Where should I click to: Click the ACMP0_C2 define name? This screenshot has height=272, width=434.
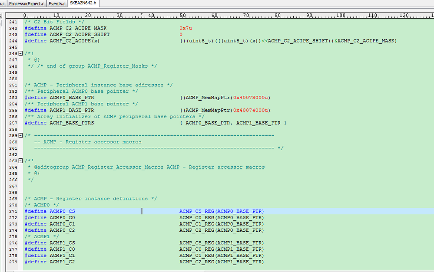pos(62,230)
